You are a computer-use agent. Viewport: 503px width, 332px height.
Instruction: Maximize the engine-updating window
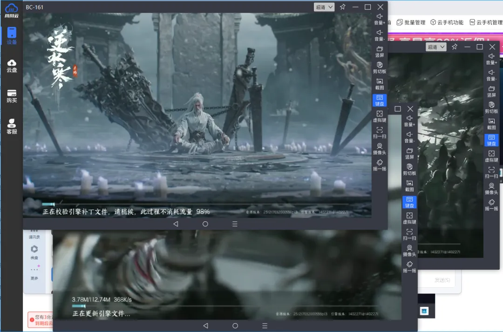point(397,109)
